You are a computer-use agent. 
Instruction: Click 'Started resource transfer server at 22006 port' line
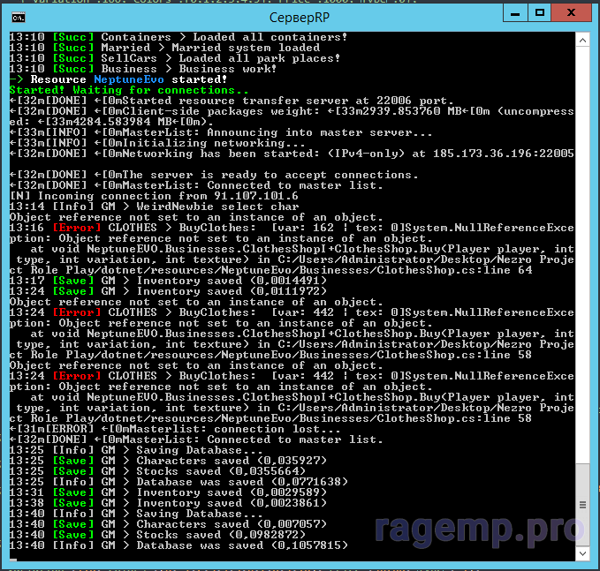point(232,101)
